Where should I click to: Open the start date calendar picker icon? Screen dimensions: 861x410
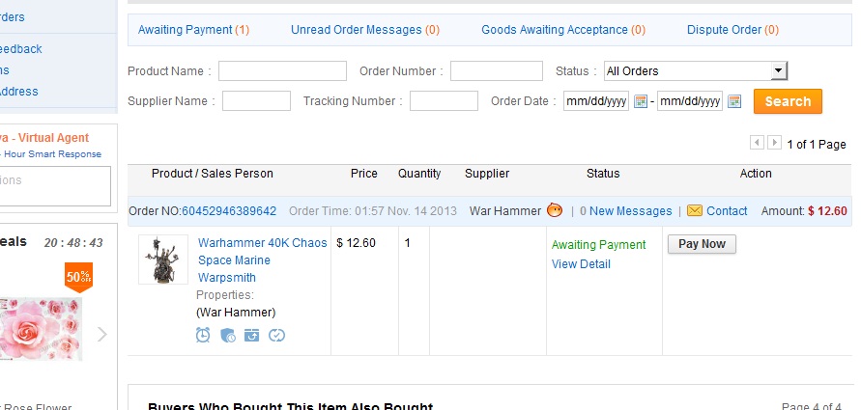coord(641,101)
